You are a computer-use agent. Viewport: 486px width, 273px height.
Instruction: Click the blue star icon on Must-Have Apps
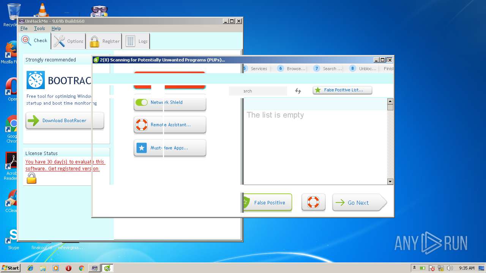click(142, 148)
